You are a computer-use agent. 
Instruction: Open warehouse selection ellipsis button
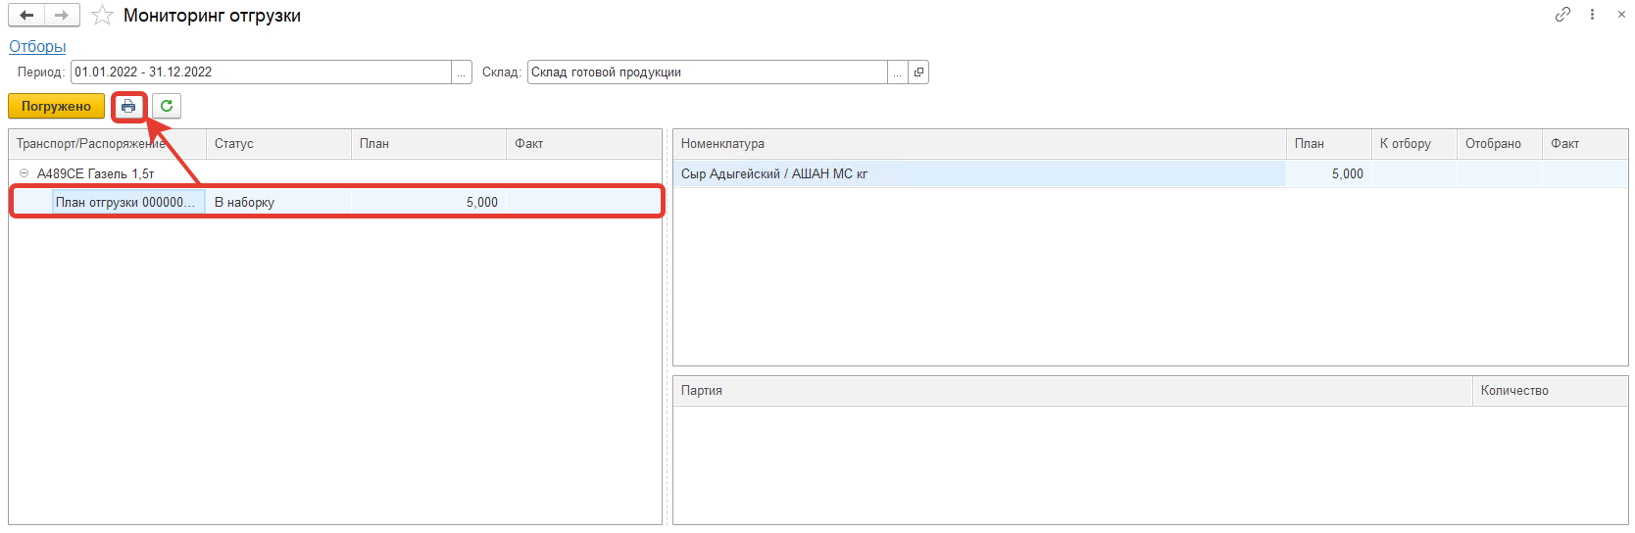[x=897, y=73]
